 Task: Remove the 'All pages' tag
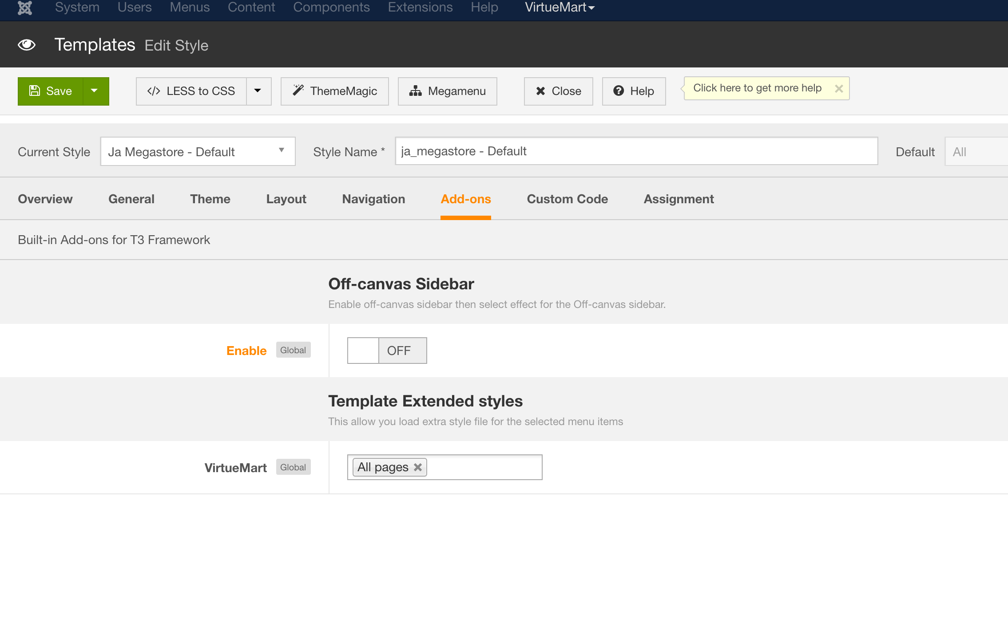[x=418, y=467]
